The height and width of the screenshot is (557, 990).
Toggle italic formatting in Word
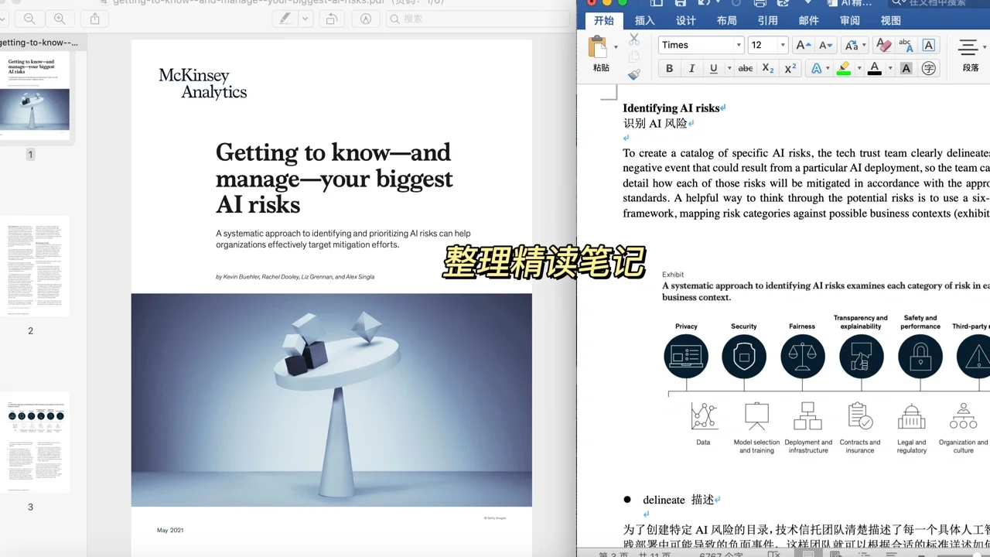click(691, 69)
